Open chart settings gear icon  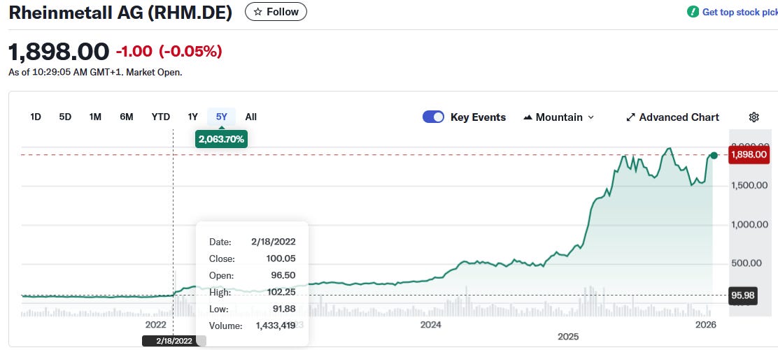click(x=754, y=117)
